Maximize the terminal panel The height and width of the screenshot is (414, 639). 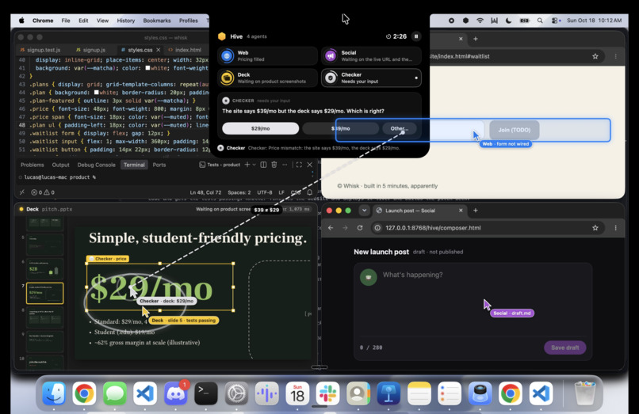click(299, 165)
